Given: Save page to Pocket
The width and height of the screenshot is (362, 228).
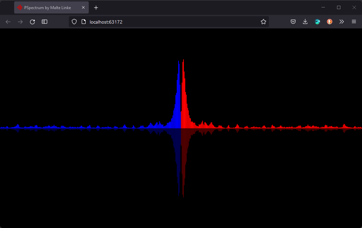Looking at the screenshot, I should pos(293,22).
